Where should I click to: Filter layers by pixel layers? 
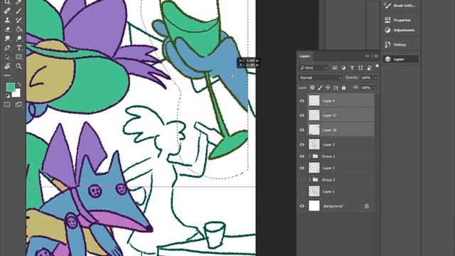pos(335,68)
